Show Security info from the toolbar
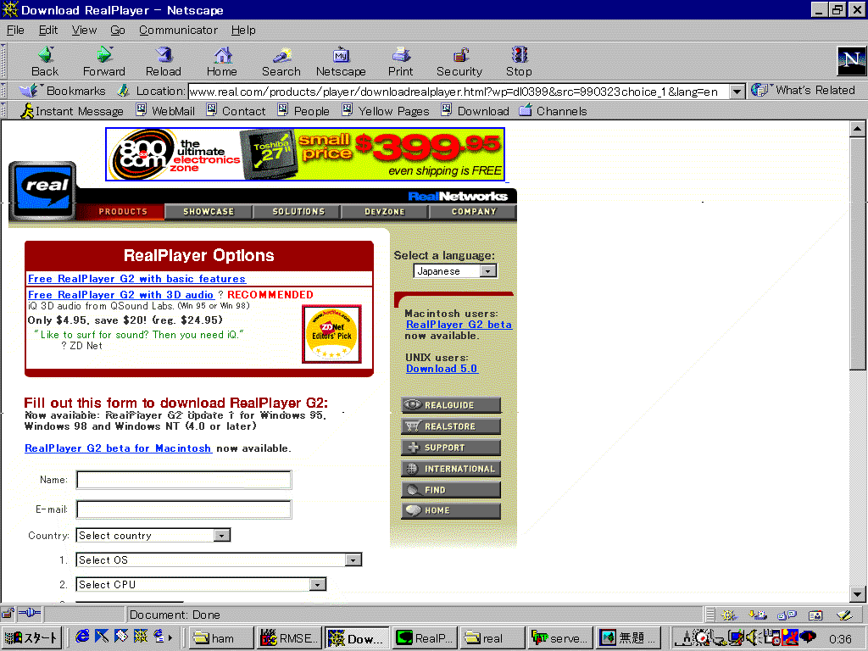This screenshot has width=868, height=651. tap(459, 61)
